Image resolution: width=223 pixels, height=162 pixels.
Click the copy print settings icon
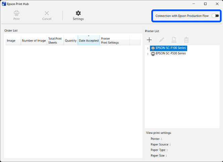pyautogui.click(x=174, y=40)
